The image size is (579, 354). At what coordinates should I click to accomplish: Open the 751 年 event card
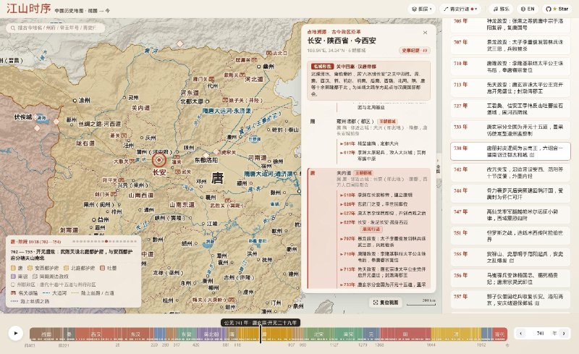(x=510, y=236)
